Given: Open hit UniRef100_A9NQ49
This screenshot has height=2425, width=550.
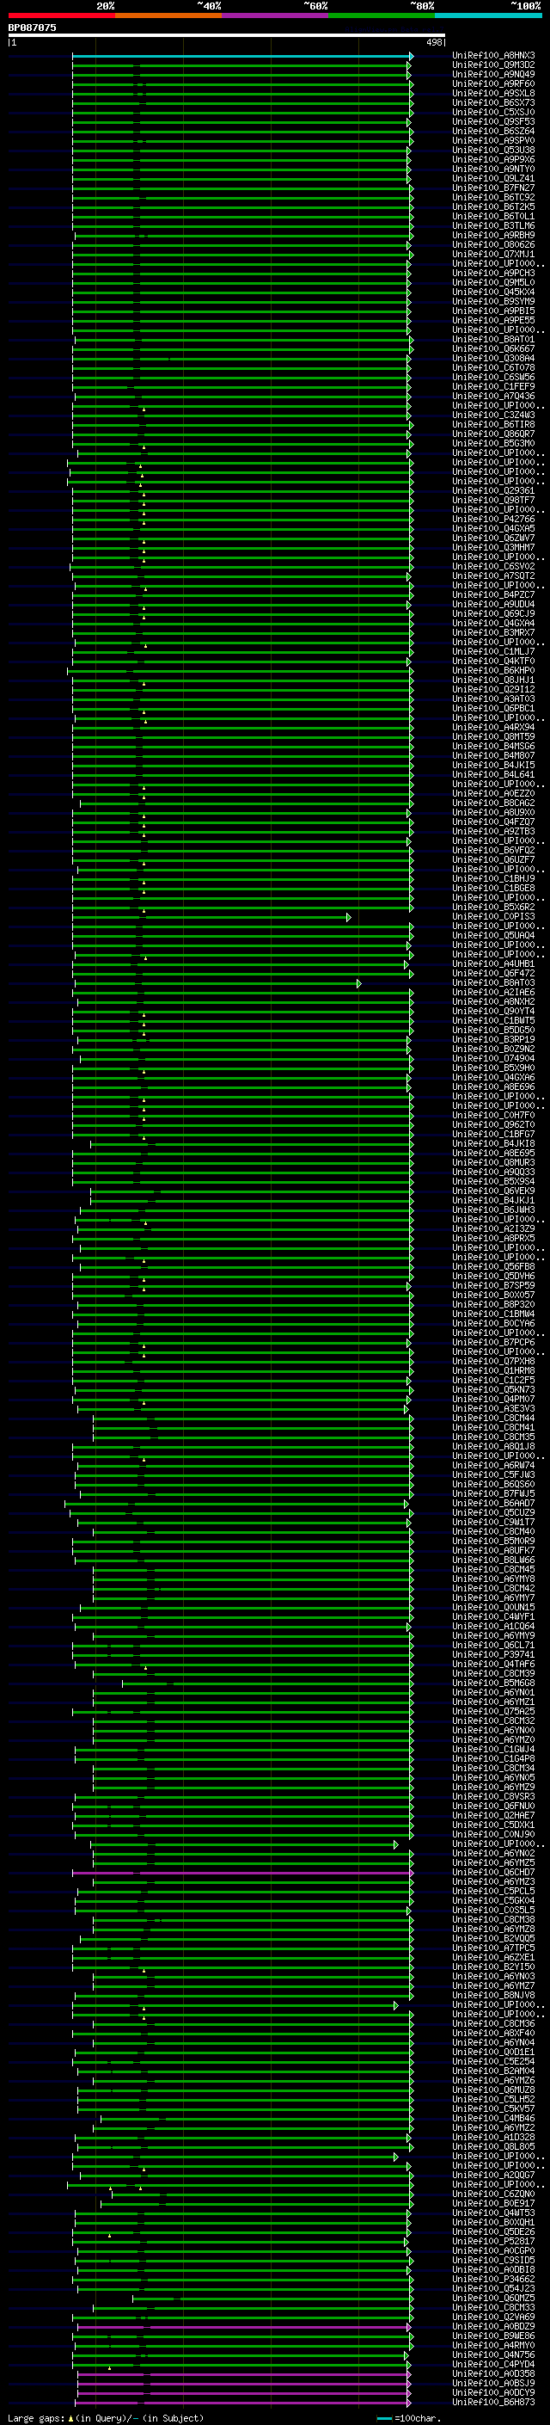Looking at the screenshot, I should pos(493,74).
